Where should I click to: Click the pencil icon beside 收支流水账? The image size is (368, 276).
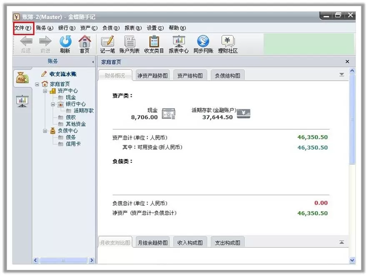pyautogui.click(x=44, y=74)
